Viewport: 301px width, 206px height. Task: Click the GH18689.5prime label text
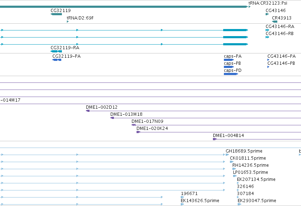point(244,151)
